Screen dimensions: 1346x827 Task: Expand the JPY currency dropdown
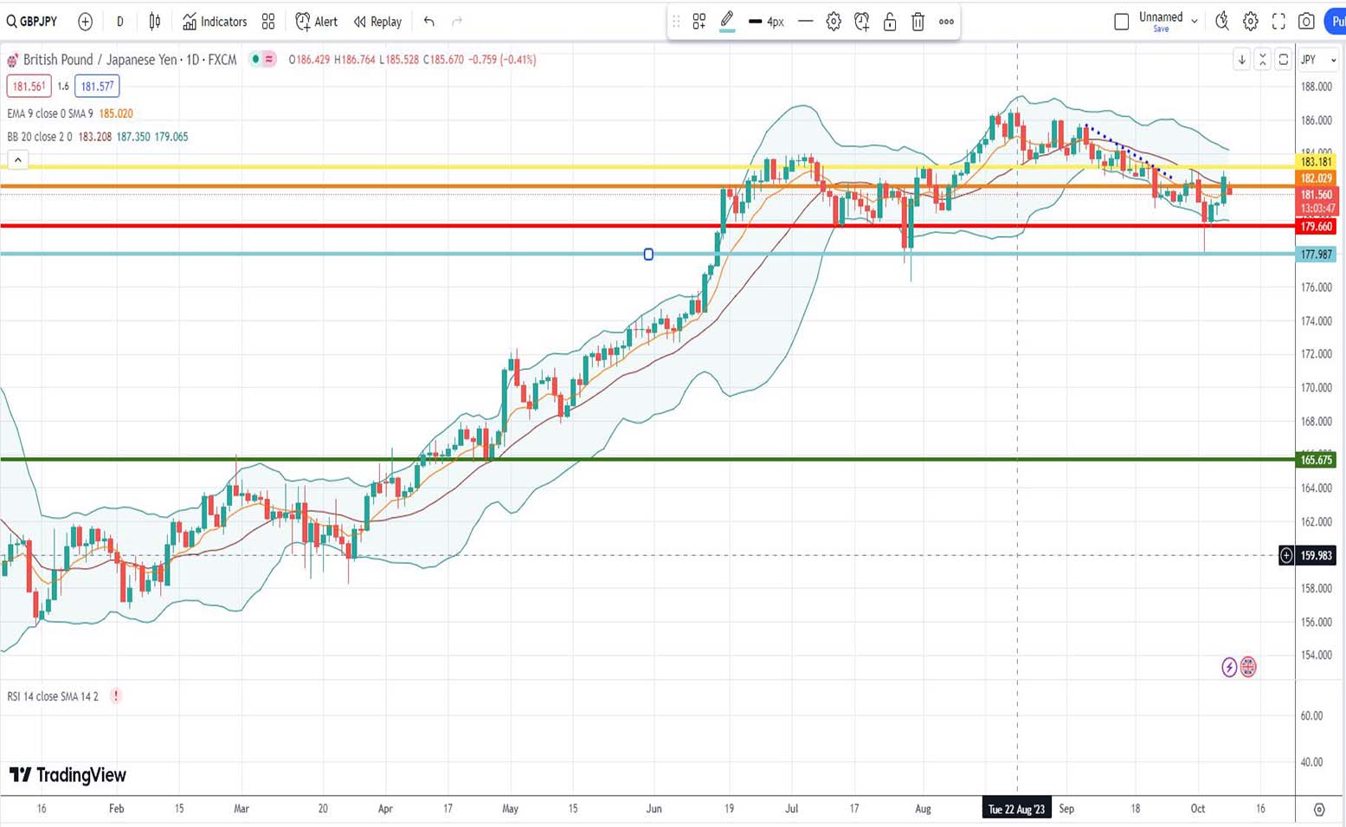[x=1318, y=60]
